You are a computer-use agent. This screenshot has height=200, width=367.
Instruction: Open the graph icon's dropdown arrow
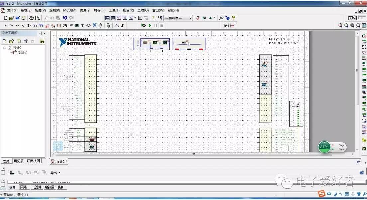(x=134, y=18)
